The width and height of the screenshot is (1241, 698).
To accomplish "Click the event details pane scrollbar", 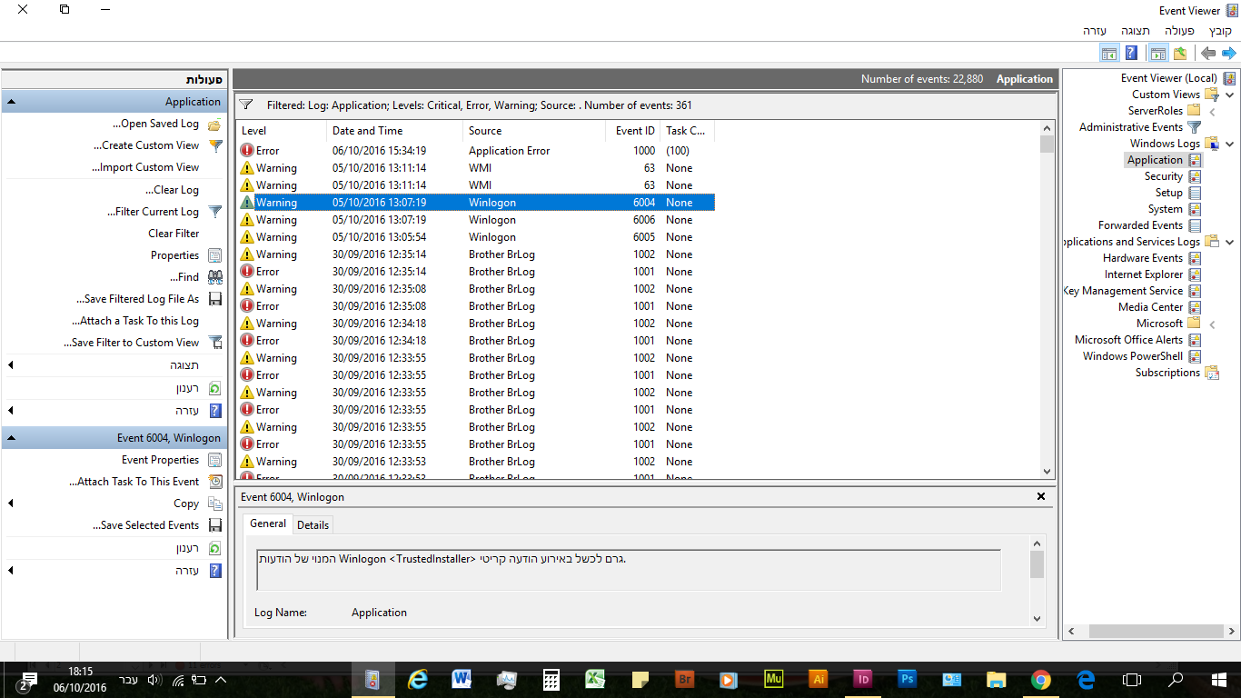I will [x=1037, y=580].
